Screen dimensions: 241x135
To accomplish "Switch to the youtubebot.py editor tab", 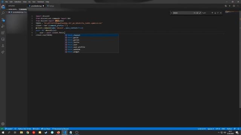I will (x=37, y=6).
